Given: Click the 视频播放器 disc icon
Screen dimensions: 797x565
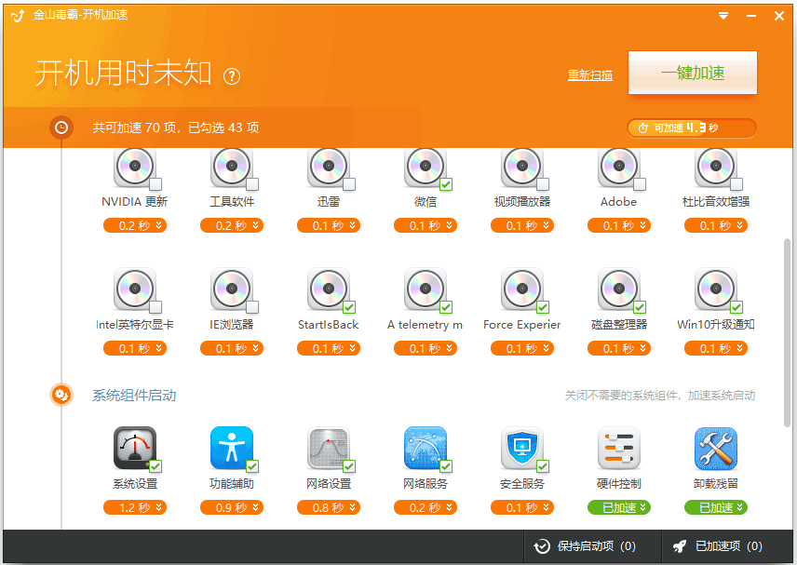Looking at the screenshot, I should (522, 168).
